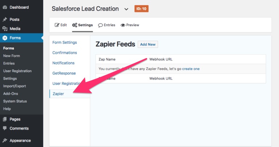The width and height of the screenshot is (279, 147).
Task: Click the Appearance paintbrush icon
Action: tap(5, 140)
